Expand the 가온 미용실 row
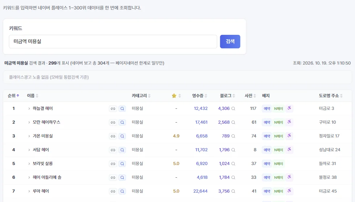 (29, 136)
